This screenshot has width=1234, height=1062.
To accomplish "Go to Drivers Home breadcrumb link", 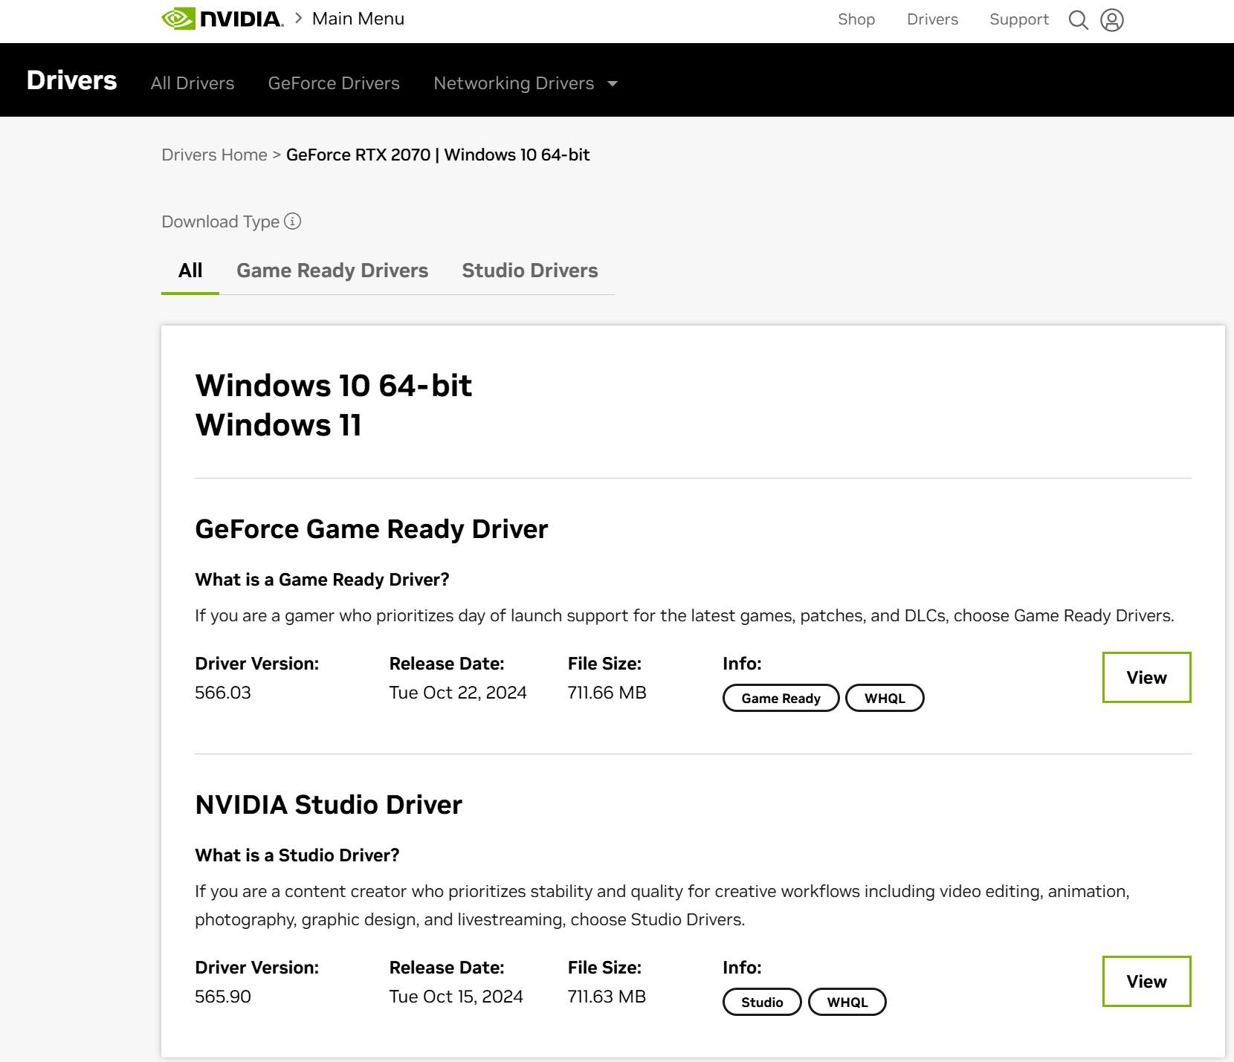I will [x=214, y=155].
